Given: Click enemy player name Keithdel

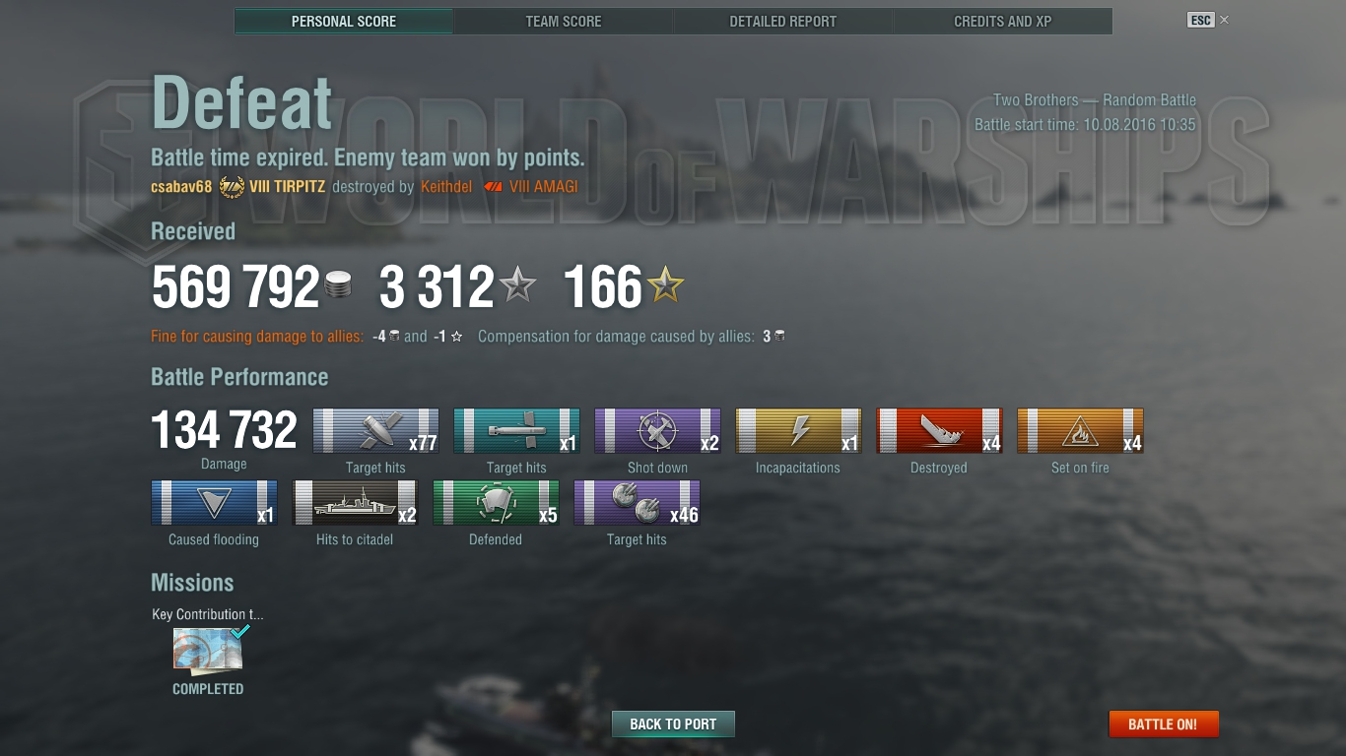Looking at the screenshot, I should click(446, 186).
